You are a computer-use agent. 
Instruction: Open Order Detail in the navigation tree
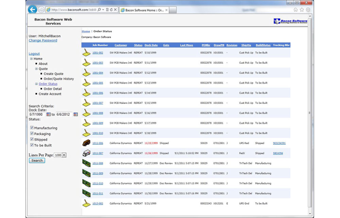click(53, 89)
